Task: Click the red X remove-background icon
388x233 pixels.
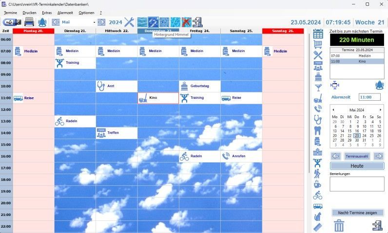Action: [186, 22]
